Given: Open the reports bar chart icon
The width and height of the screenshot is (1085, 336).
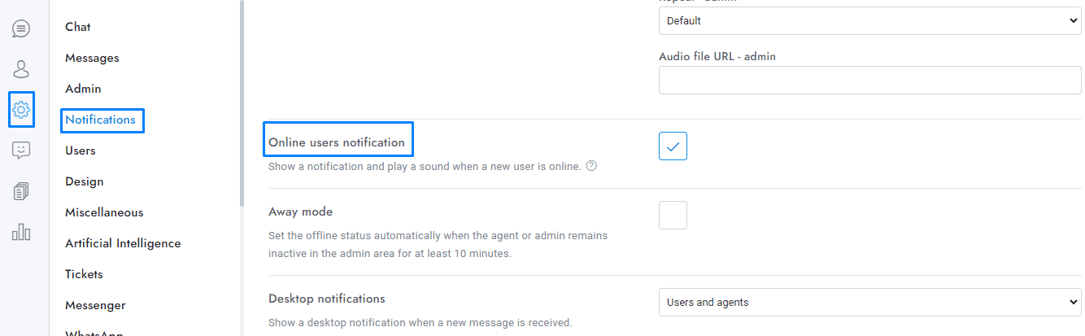Looking at the screenshot, I should point(21,233).
